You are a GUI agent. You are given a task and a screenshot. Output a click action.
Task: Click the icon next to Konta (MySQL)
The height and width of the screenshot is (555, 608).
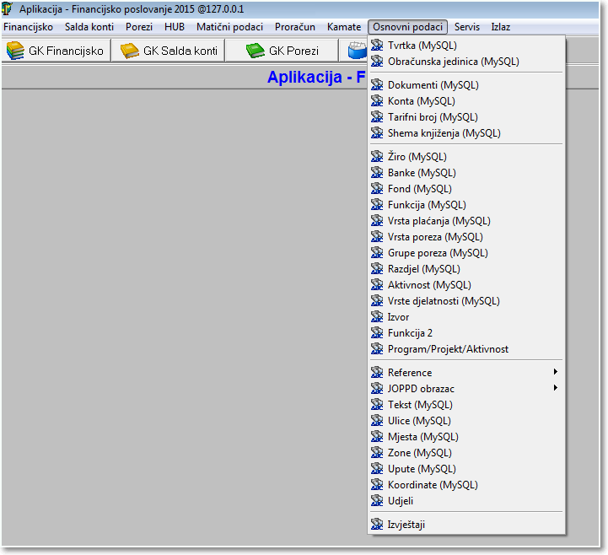pos(377,101)
